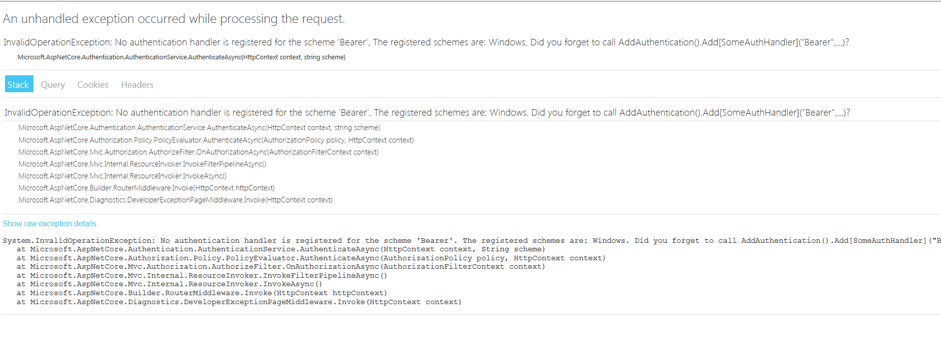Expand DeveloperExceptionPageMiddleware.Invoke stack frame
The height and width of the screenshot is (347, 941).
(176, 200)
